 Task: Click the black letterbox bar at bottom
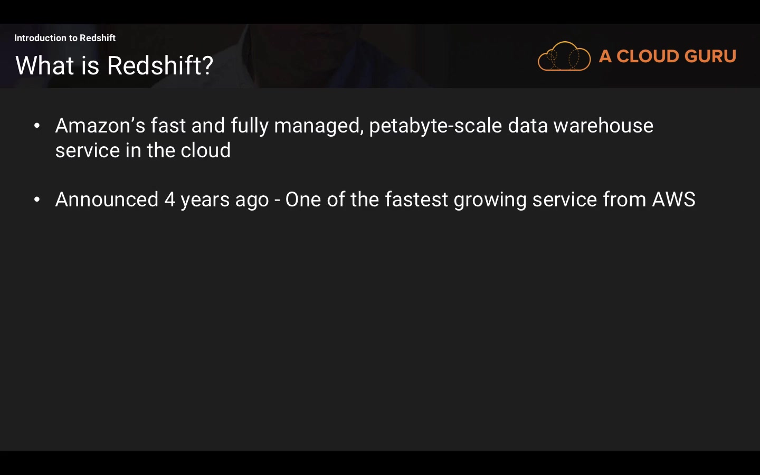(x=380, y=463)
